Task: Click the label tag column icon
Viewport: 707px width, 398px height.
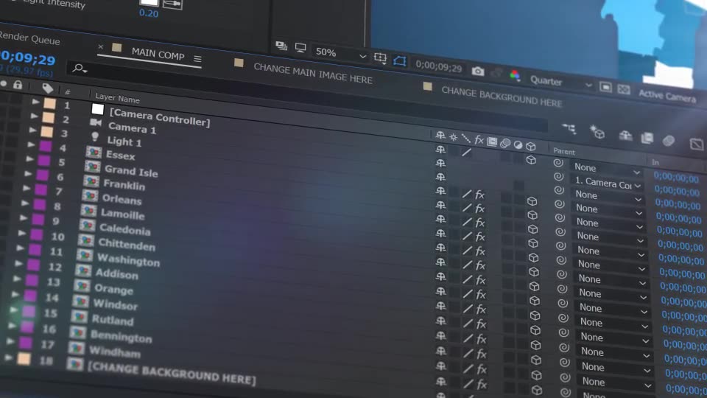Action: (x=47, y=88)
